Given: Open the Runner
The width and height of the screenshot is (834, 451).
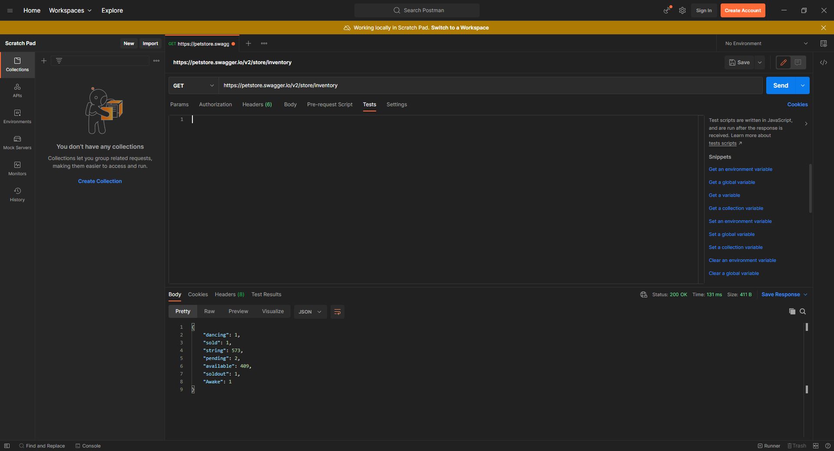Looking at the screenshot, I should click(x=769, y=446).
